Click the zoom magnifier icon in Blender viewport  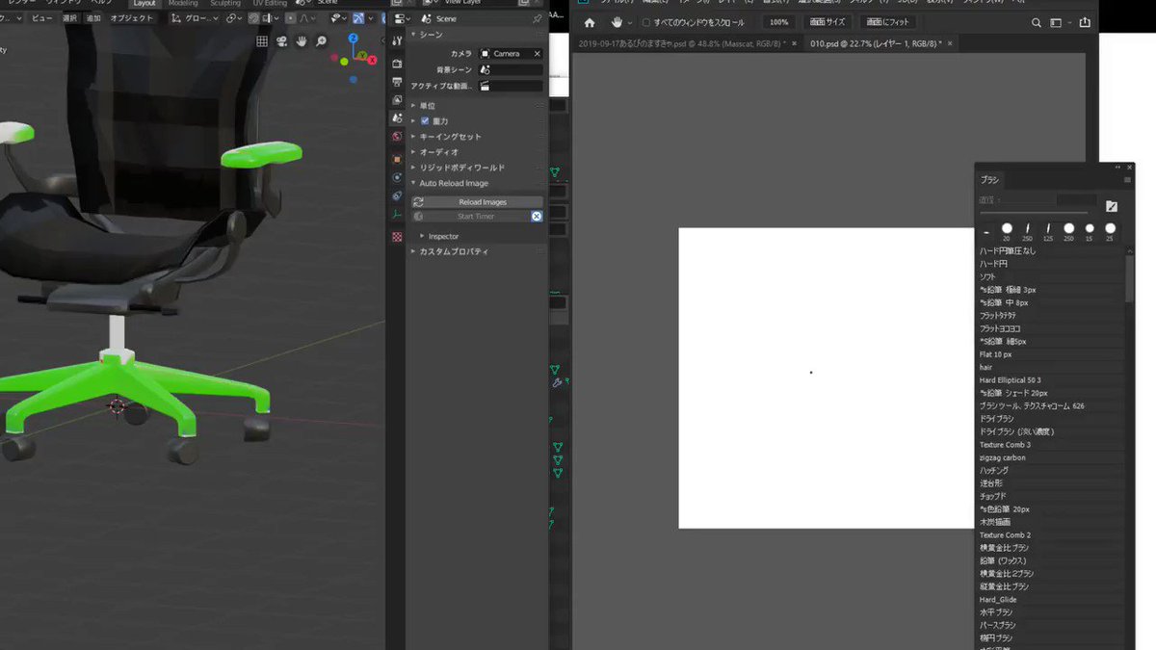tap(322, 41)
